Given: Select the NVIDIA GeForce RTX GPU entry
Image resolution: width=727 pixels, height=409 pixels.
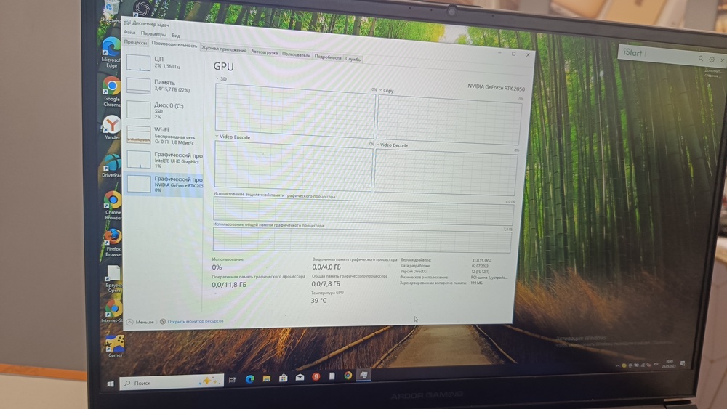Looking at the screenshot, I should (x=164, y=184).
